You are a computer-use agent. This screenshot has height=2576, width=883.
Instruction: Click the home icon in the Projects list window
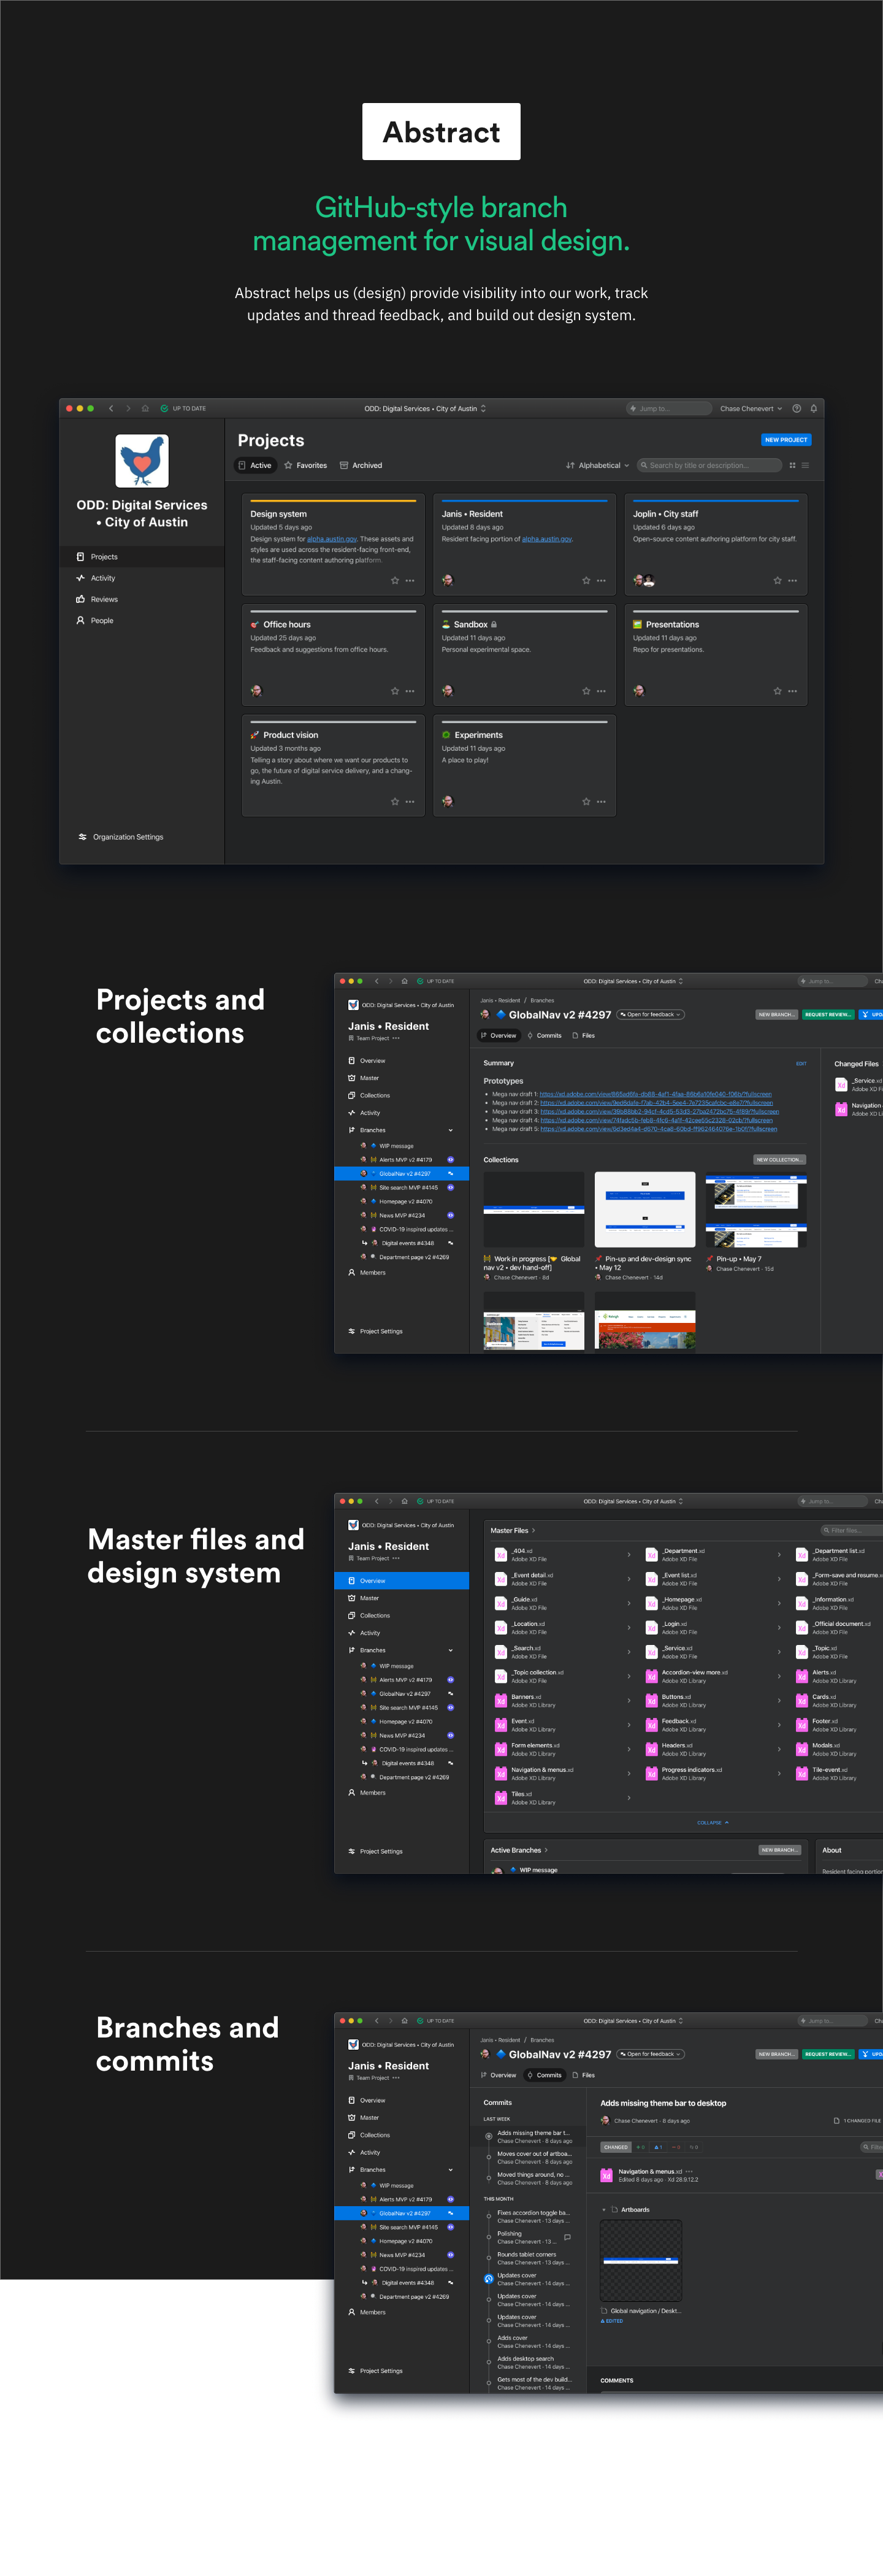tap(145, 408)
